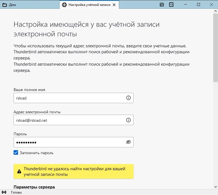Open the Tasks tab icon
The image size is (218, 195).
pos(171,5)
